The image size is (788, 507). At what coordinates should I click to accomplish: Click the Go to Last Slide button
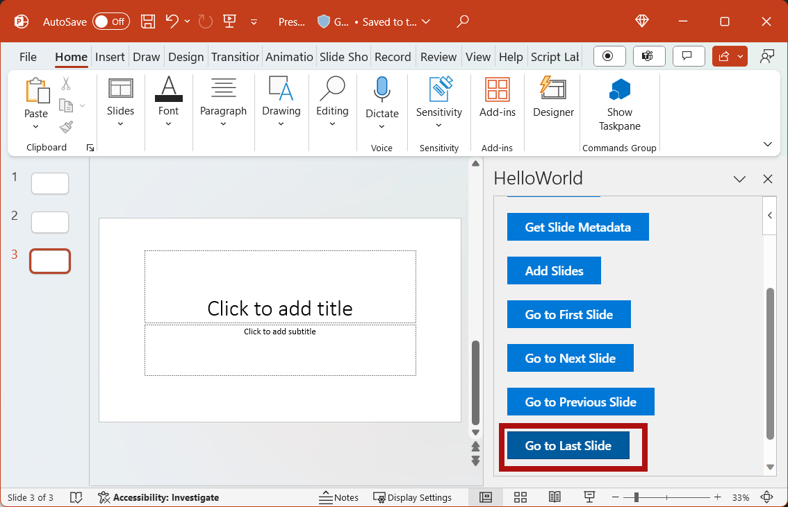click(568, 445)
